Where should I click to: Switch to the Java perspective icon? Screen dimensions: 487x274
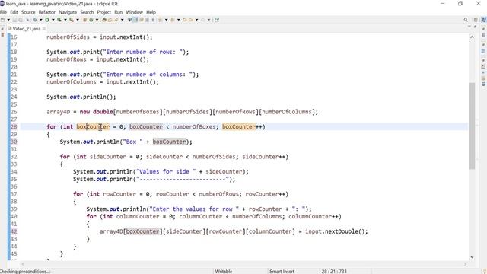point(484,20)
